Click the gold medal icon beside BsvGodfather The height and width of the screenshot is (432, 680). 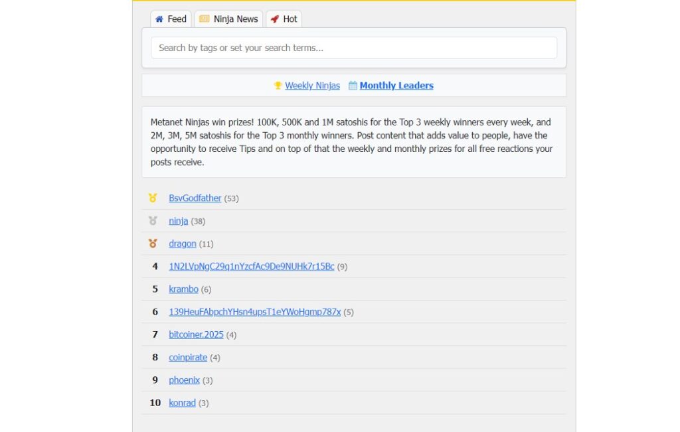153,198
